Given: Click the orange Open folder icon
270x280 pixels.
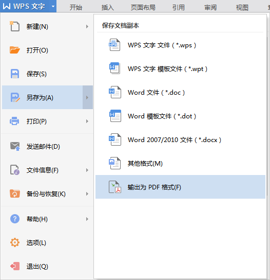Looking at the screenshot, I should [x=14, y=50].
